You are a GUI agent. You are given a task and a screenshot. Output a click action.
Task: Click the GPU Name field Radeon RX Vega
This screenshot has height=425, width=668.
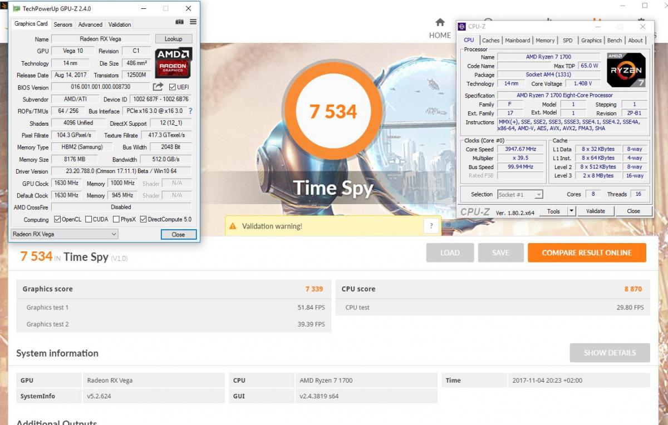tap(100, 39)
